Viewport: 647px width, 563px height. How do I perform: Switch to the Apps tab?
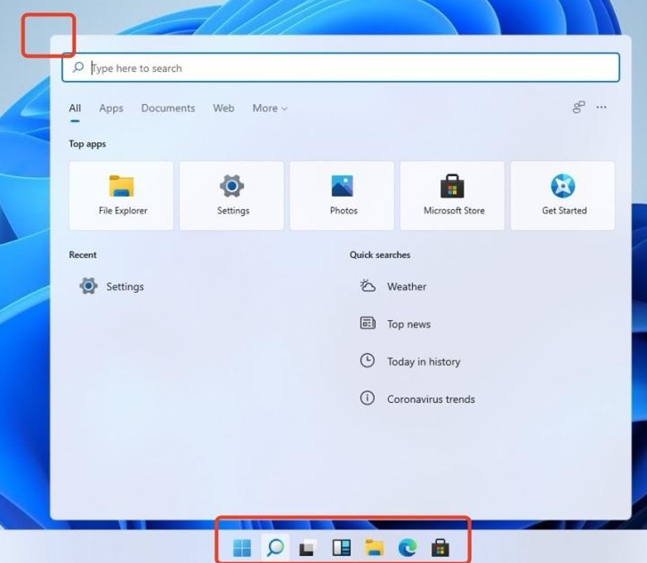[x=111, y=109]
